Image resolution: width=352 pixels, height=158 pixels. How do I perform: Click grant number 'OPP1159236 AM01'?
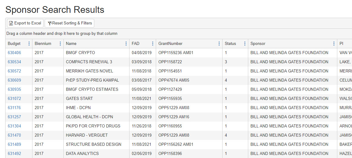(176, 53)
